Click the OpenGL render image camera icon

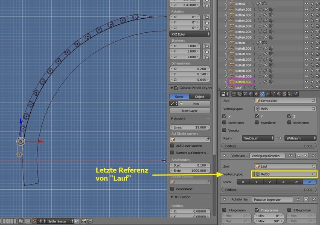[x=84, y=221]
